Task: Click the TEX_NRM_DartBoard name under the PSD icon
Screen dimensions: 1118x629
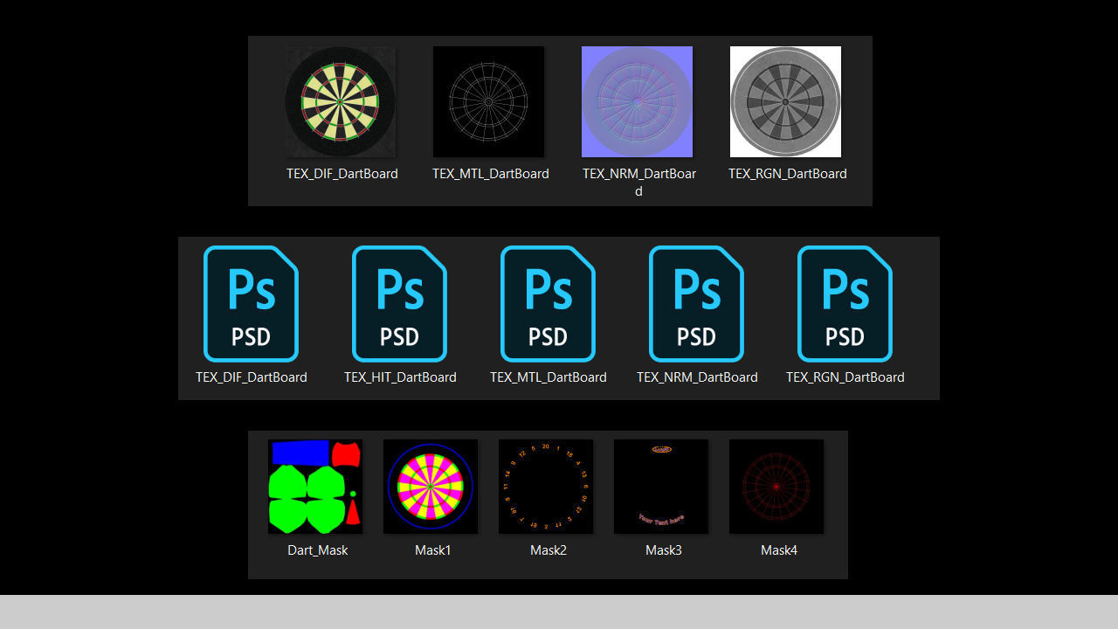Action: tap(697, 377)
